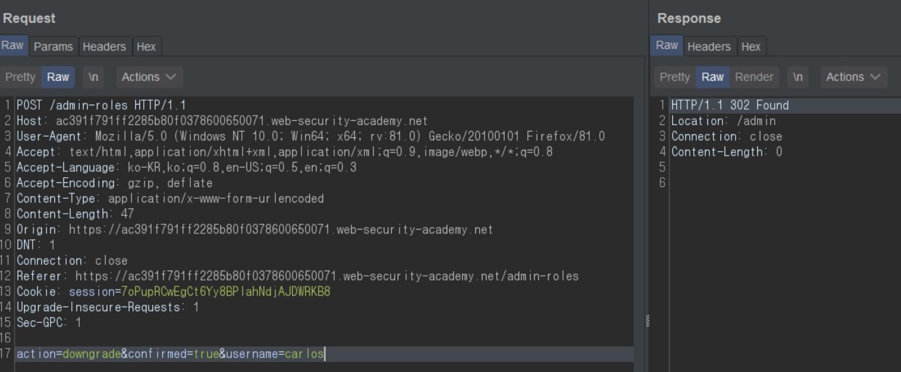
Task: Select the Request Raw tab
Action: coord(12,46)
